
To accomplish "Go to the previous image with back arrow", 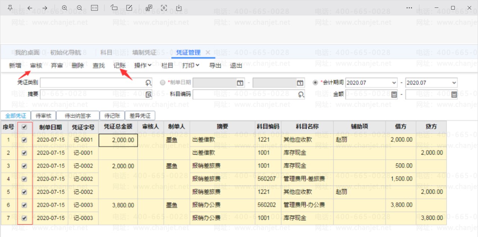I will point(30,8).
